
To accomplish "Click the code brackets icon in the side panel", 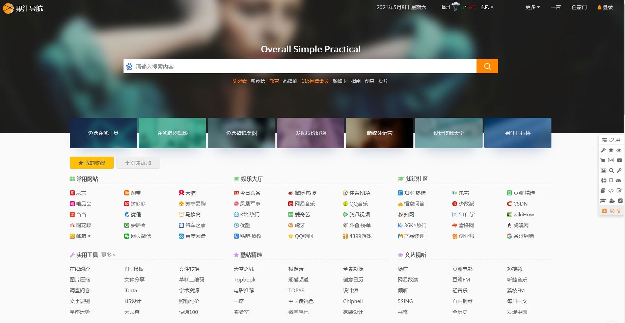I will pos(611,191).
